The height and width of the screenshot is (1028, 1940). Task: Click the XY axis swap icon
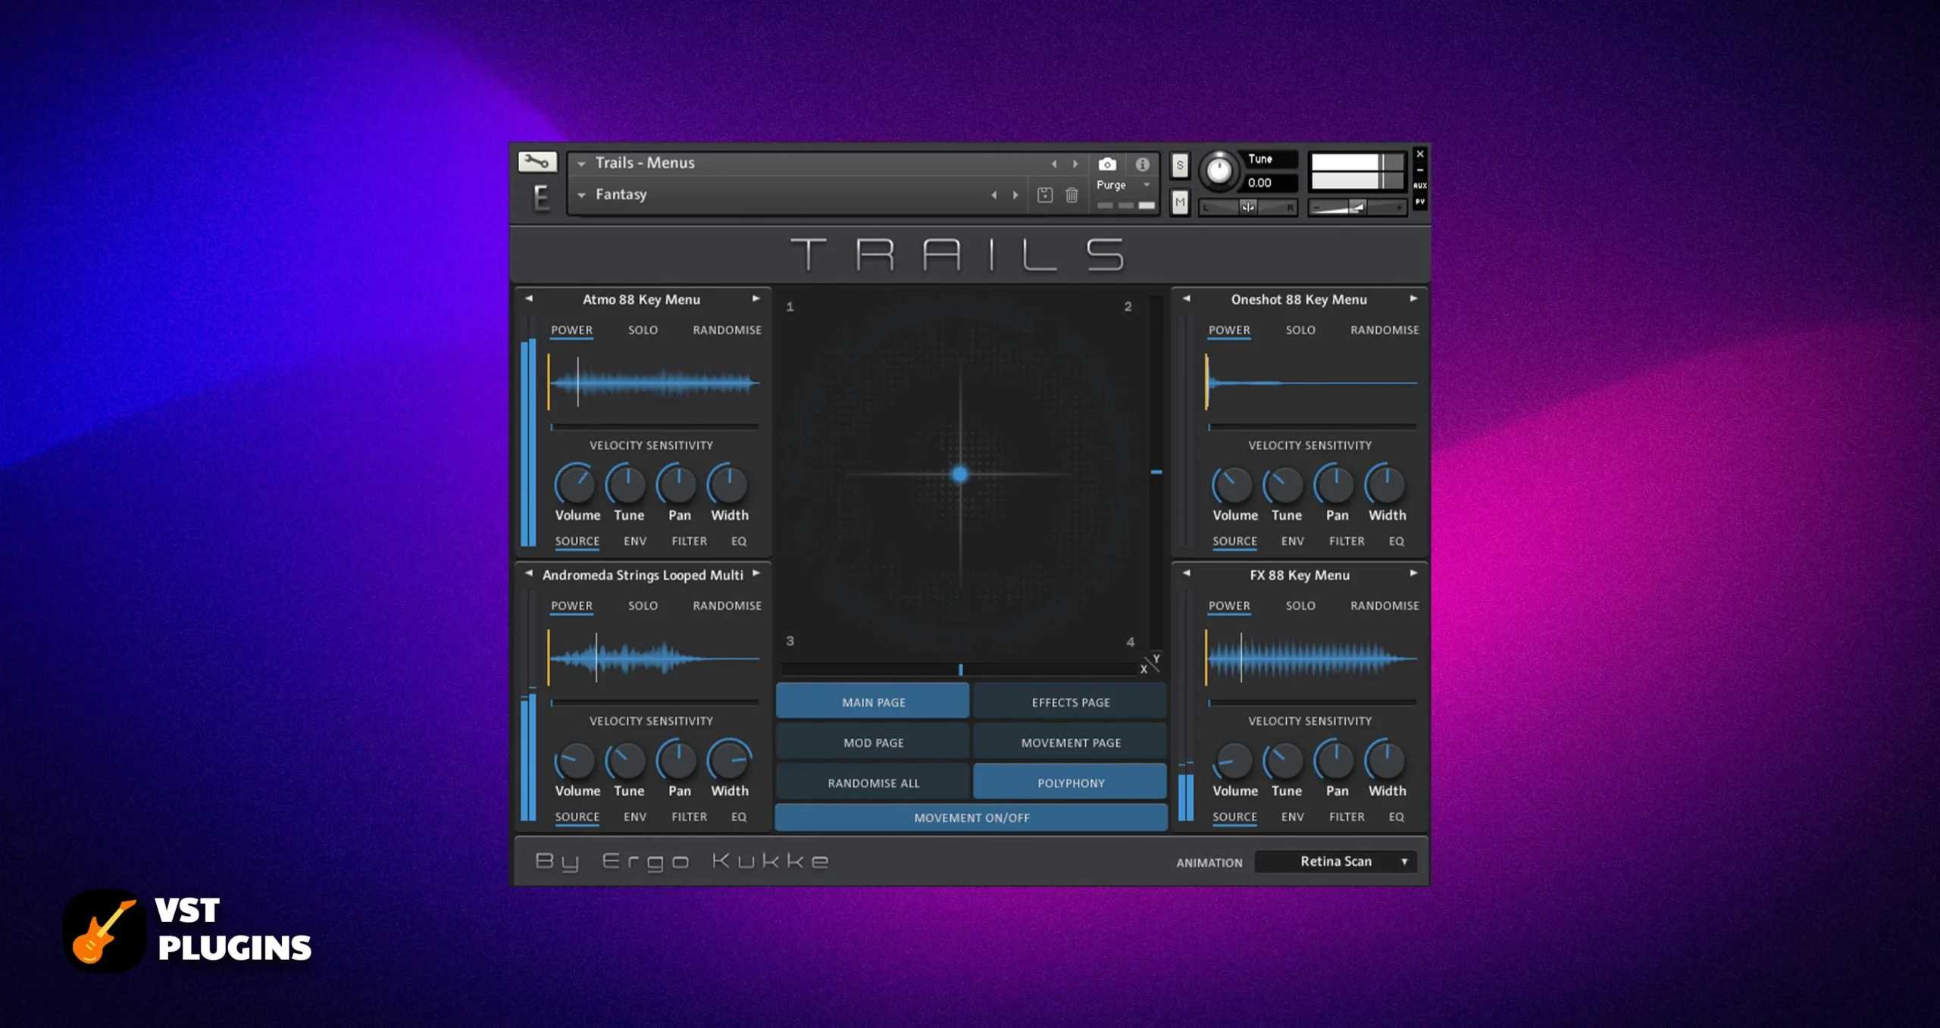point(1150,664)
